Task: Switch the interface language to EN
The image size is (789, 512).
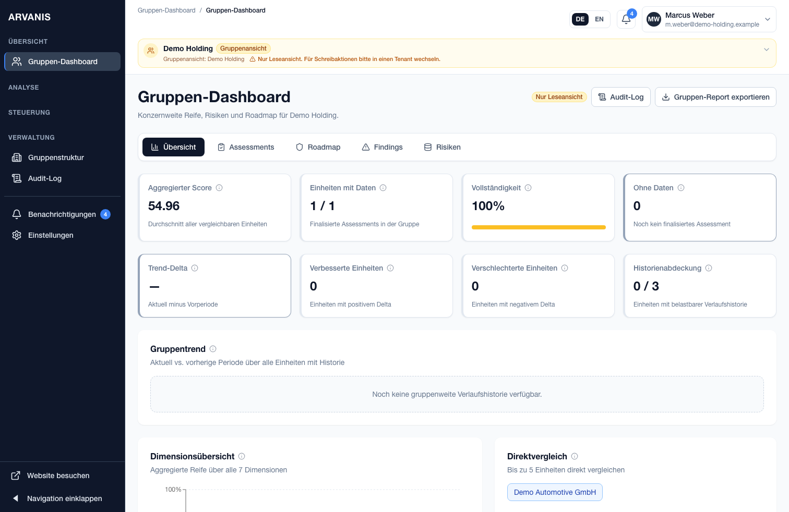Action: pos(599,19)
